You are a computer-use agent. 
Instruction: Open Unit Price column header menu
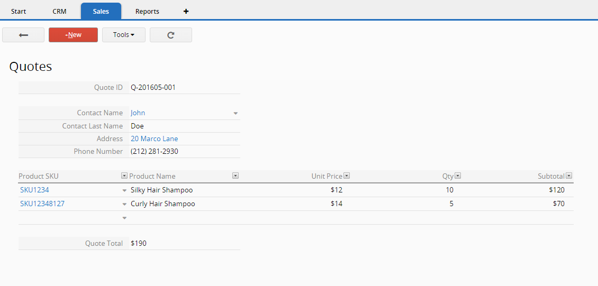click(347, 176)
